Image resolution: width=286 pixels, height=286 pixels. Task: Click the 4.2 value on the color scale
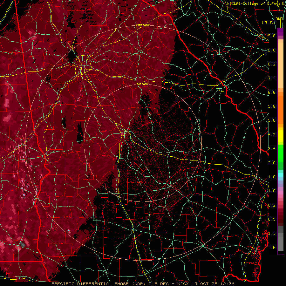point(272,135)
